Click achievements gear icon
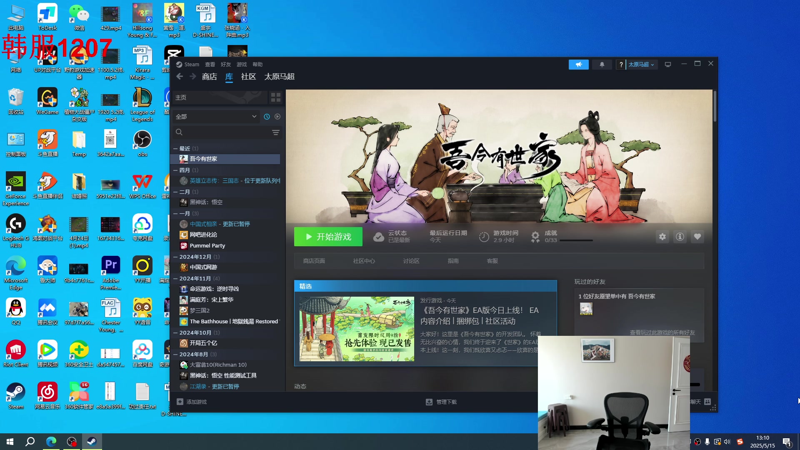 [535, 237]
